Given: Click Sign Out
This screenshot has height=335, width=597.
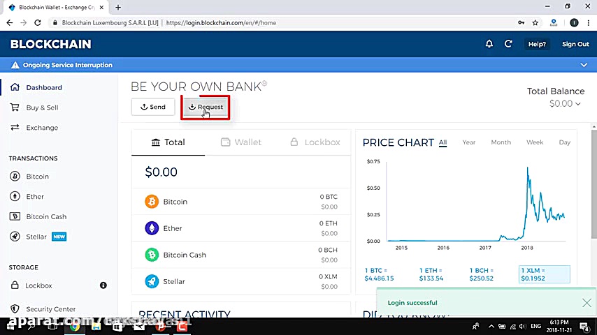Looking at the screenshot, I should (575, 44).
